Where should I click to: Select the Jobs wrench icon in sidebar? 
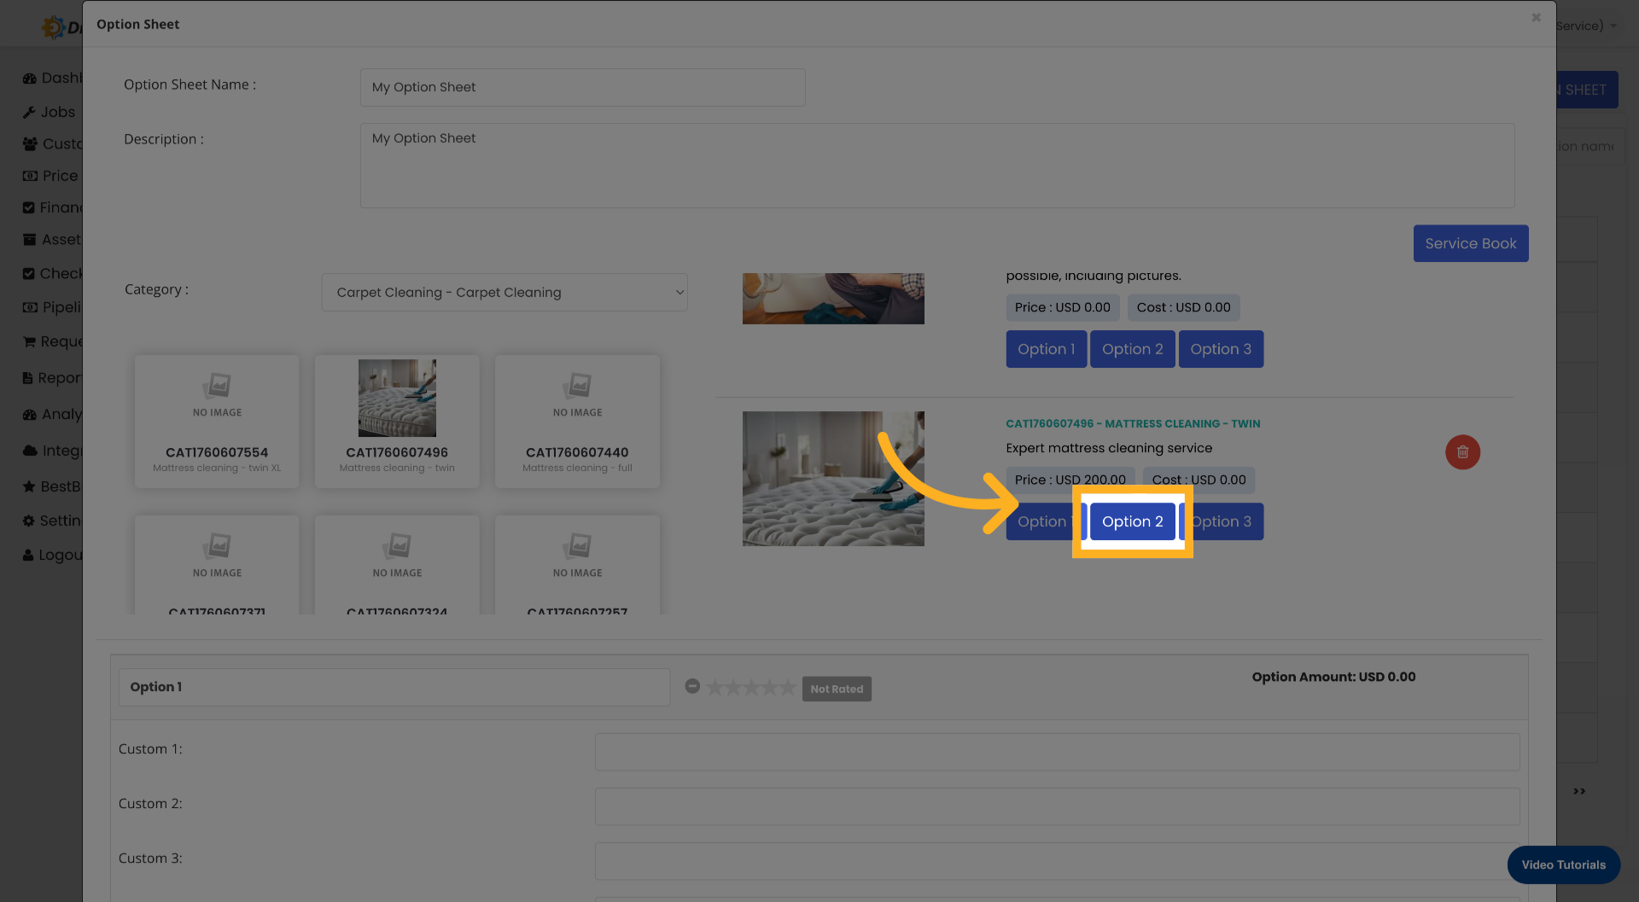click(30, 112)
